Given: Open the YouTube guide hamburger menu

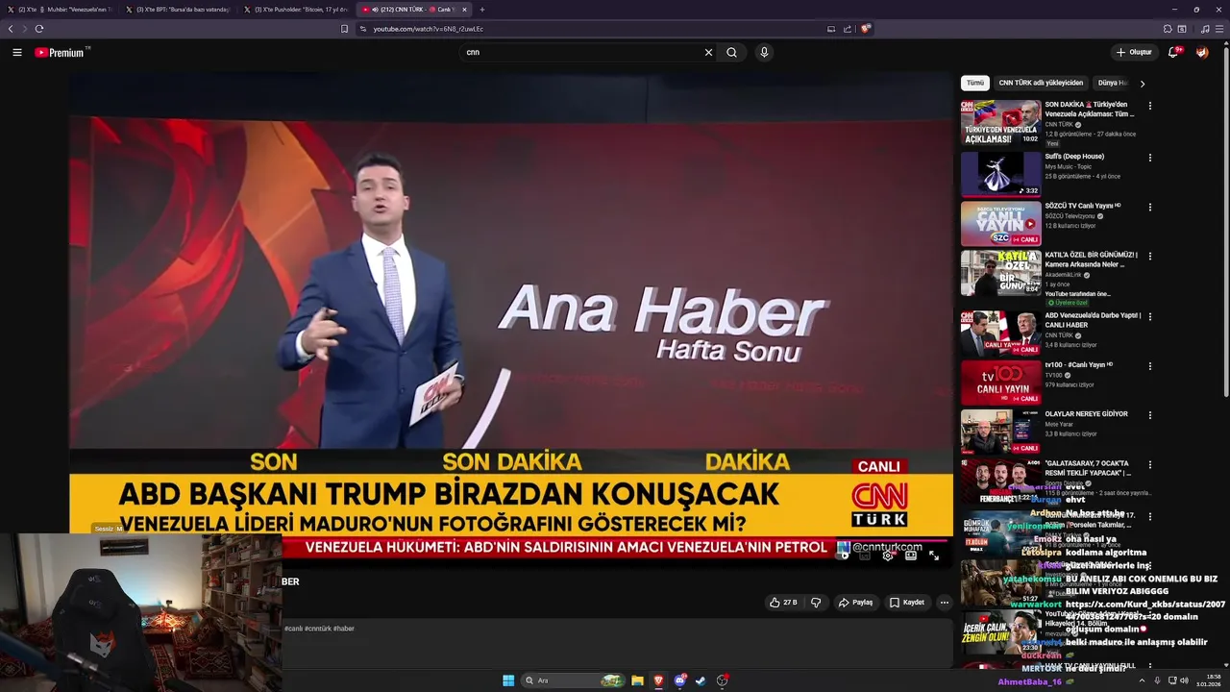Looking at the screenshot, I should click(x=16, y=53).
